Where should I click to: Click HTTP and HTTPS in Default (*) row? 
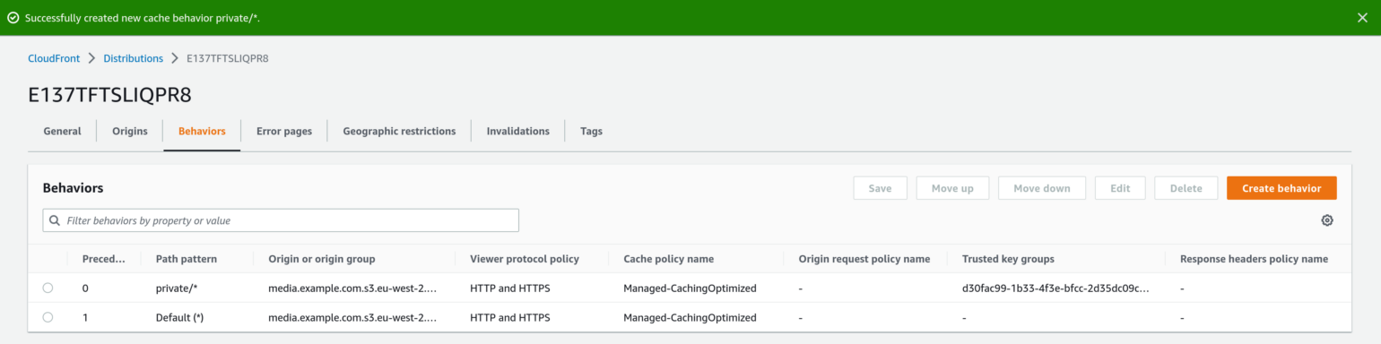510,317
